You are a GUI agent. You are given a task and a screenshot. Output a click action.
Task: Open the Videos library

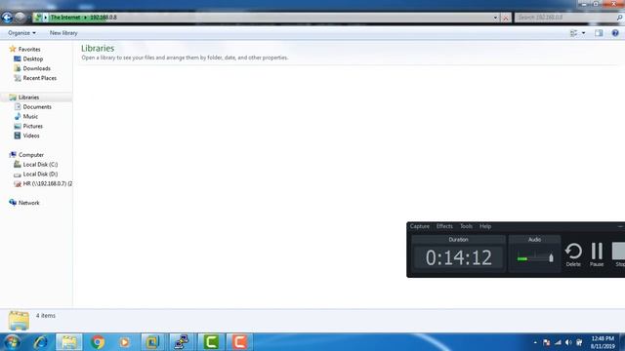[31, 136]
